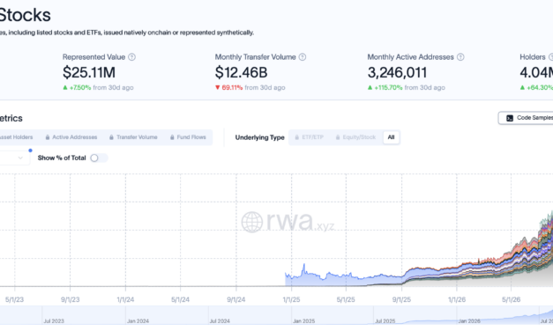
Task: Click the 3,246,011 active addresses figure
Action: click(397, 72)
